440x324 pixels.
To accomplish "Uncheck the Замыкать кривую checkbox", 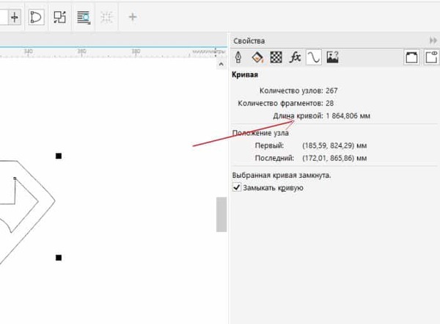I will tap(237, 188).
